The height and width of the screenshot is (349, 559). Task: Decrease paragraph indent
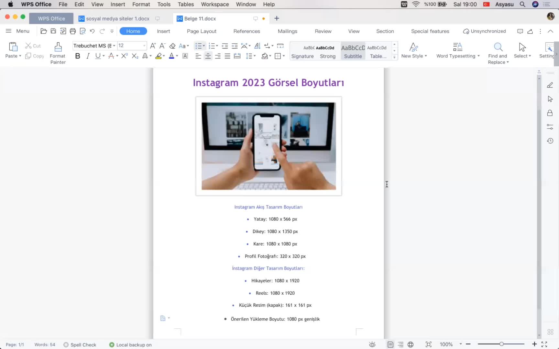click(225, 46)
